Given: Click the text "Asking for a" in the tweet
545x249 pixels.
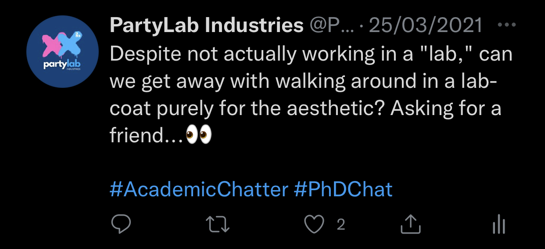Looking at the screenshot, I should coord(445,108).
